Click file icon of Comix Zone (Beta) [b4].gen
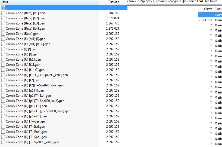 point(3,29)
